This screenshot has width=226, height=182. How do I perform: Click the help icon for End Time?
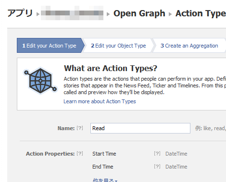pos(157,167)
